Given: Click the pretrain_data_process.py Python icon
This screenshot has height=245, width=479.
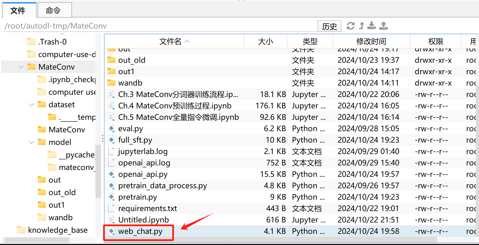Looking at the screenshot, I should [111, 185].
